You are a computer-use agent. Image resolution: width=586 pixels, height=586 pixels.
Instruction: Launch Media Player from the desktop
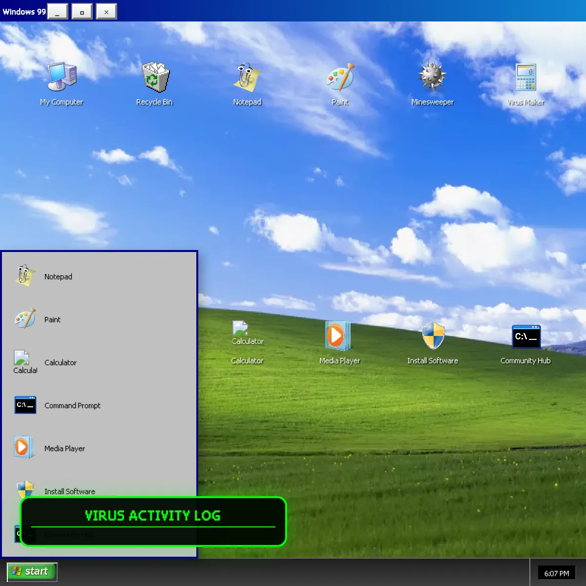[x=340, y=343]
